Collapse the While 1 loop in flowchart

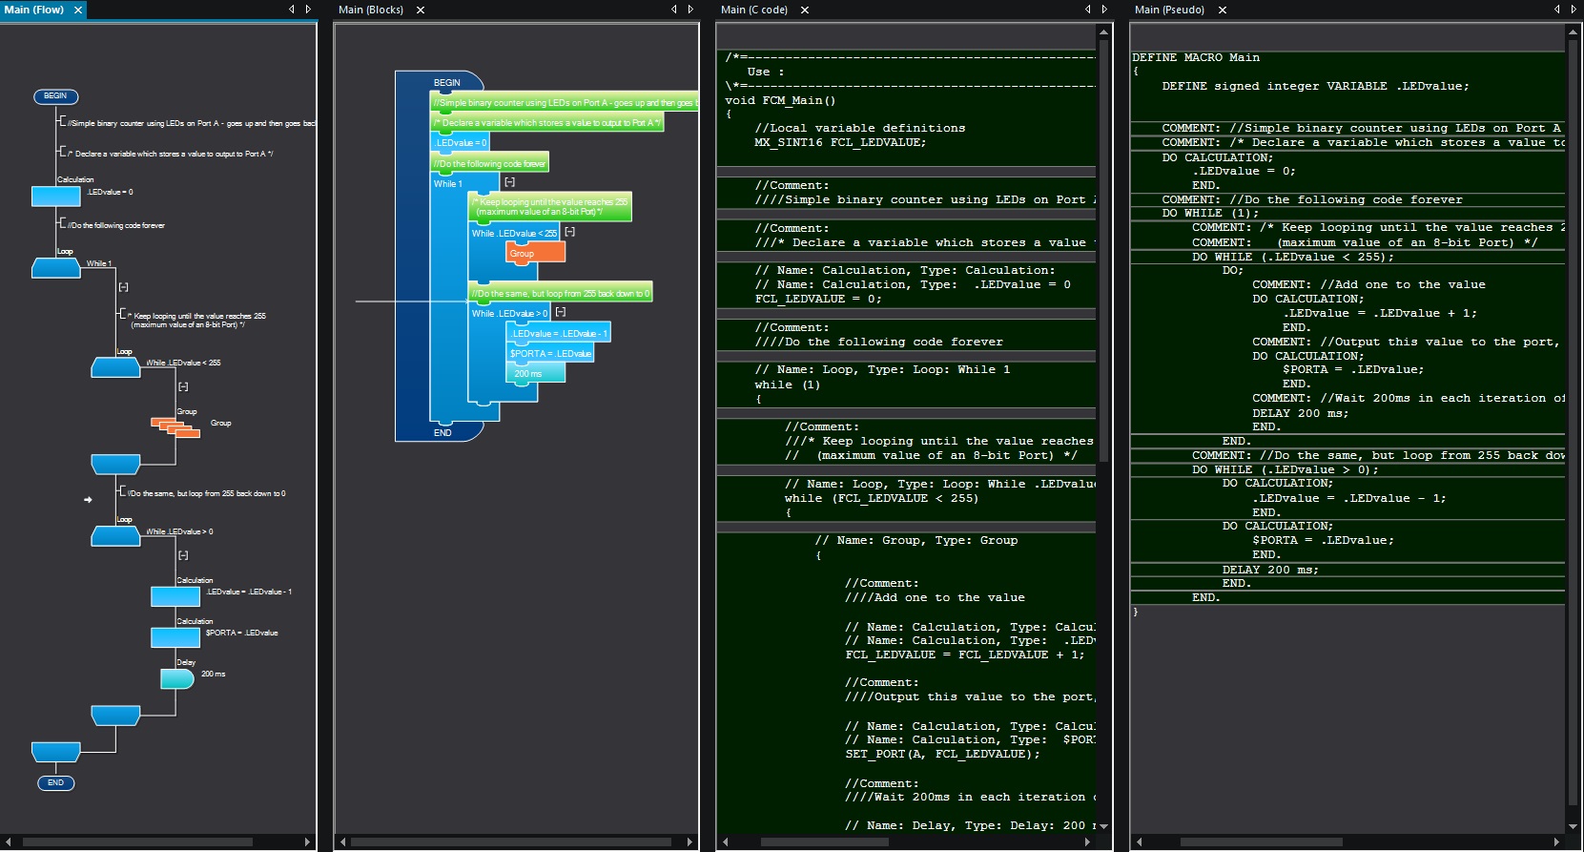pos(123,287)
